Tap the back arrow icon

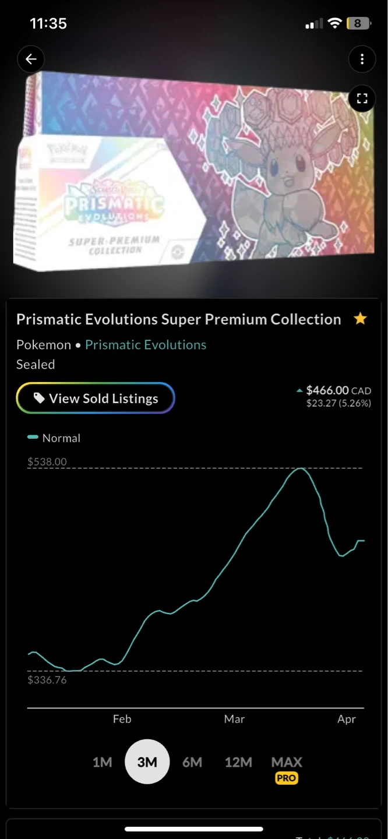click(x=31, y=59)
